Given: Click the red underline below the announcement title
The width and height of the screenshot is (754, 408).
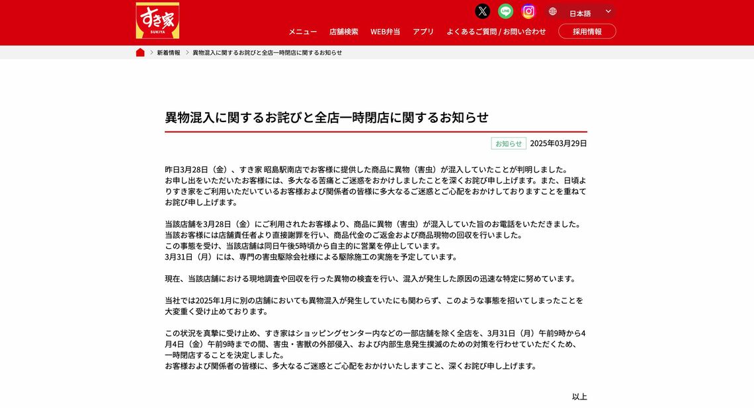Looking at the screenshot, I should [x=375, y=130].
